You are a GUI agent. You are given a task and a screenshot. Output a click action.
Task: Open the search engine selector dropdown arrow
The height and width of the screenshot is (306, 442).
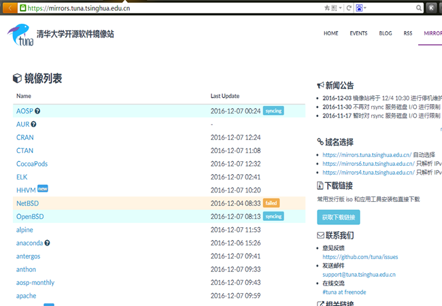365,8
